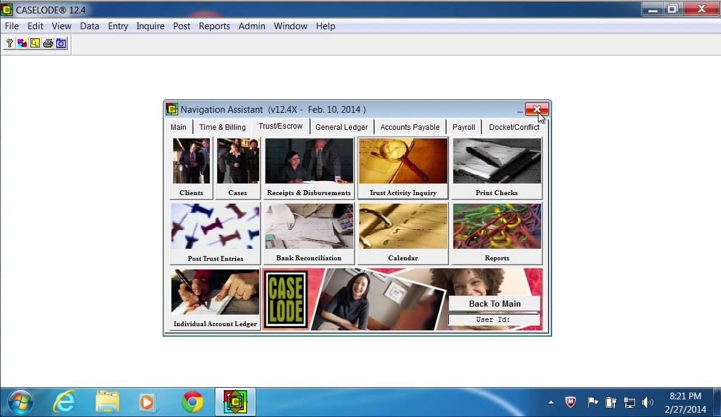
Task: Switch to the Accounts Payable tab
Action: 410,127
